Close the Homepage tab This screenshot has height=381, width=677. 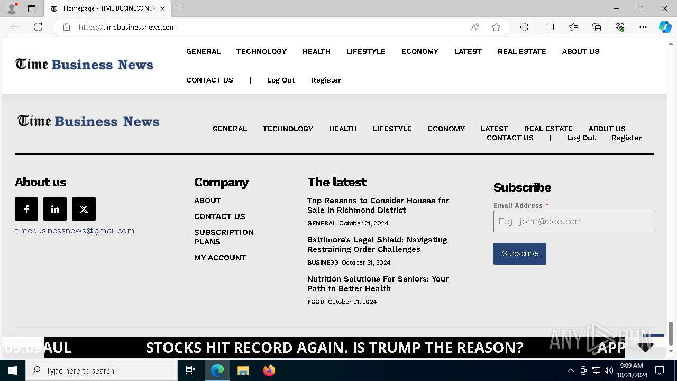[162, 8]
